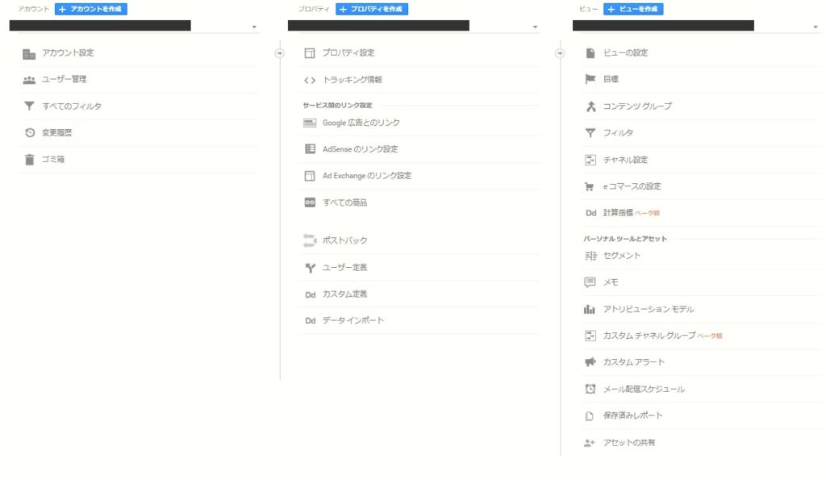Expand the view selector dropdown arrow

coord(815,27)
